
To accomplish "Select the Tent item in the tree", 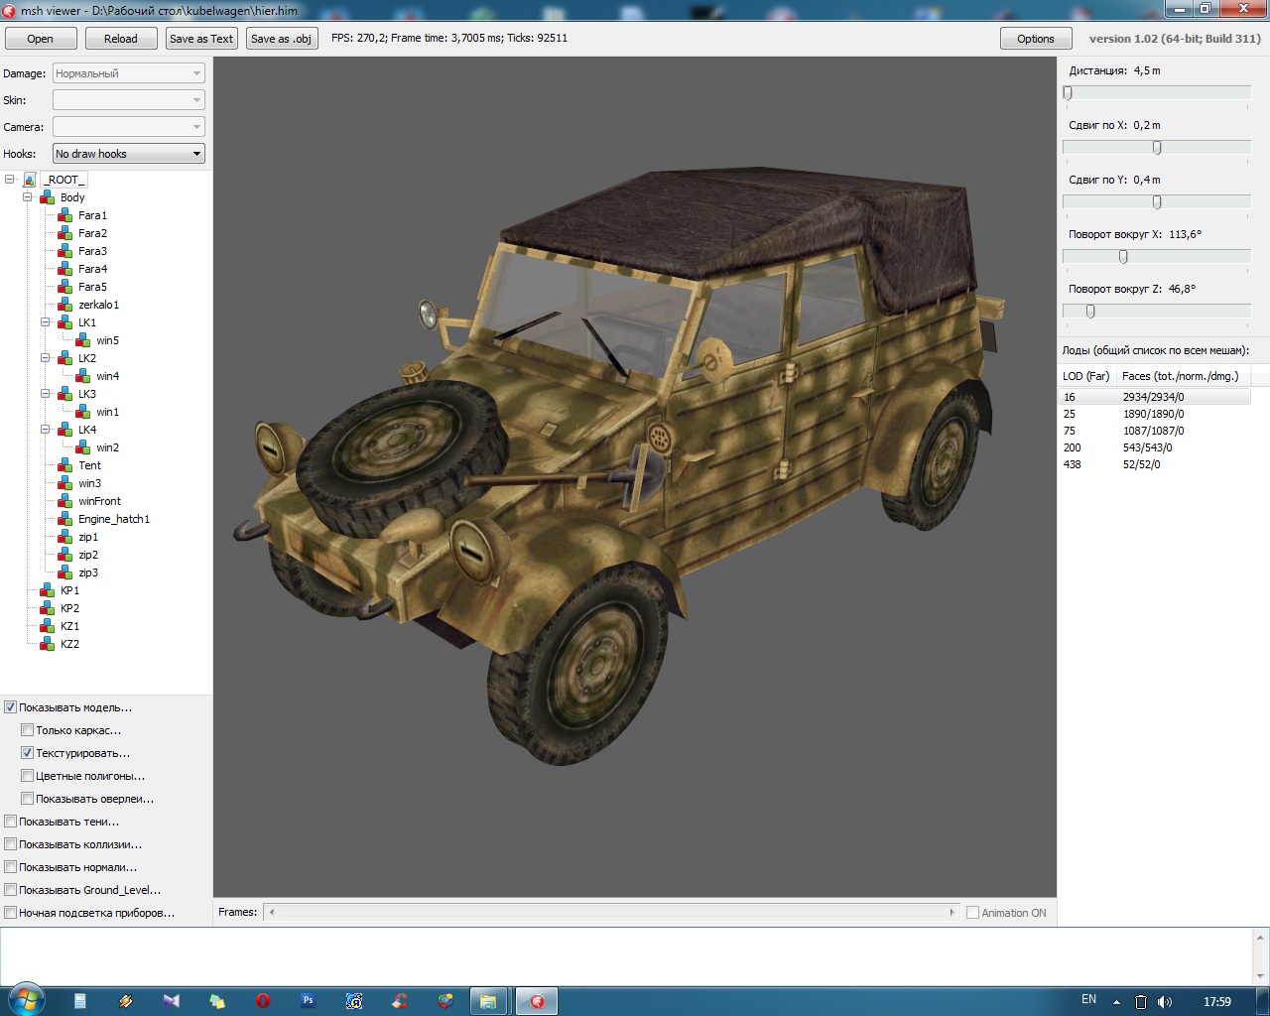I will (89, 465).
